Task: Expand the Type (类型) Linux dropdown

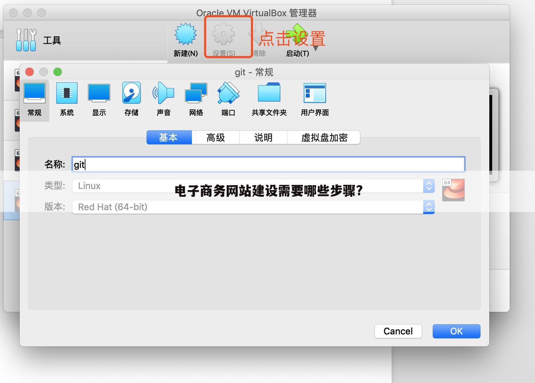Action: (428, 186)
